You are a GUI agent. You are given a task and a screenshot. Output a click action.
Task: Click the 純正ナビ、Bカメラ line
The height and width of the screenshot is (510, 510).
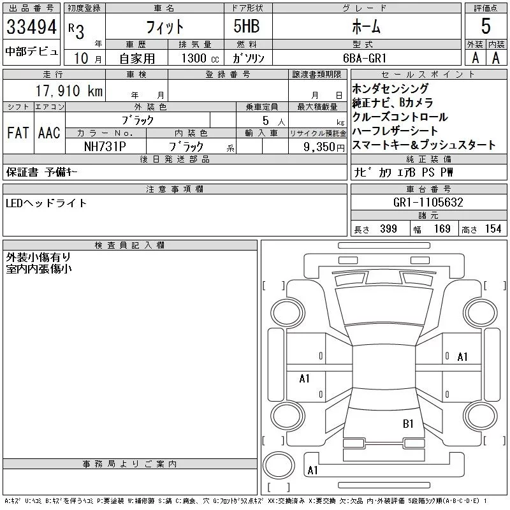click(x=393, y=103)
